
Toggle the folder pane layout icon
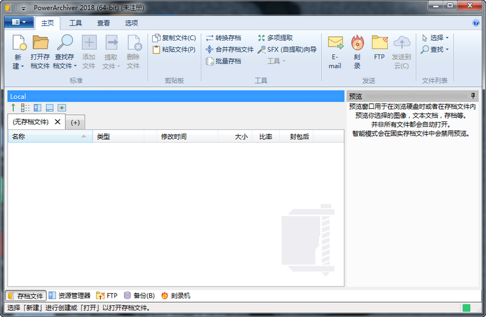38,107
